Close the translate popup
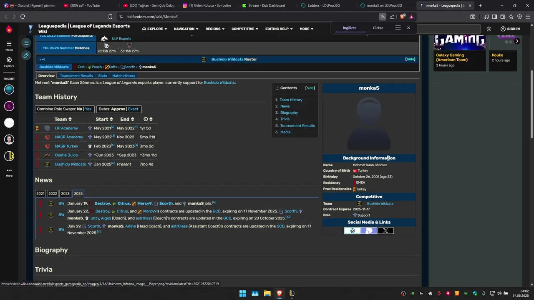 point(408,28)
